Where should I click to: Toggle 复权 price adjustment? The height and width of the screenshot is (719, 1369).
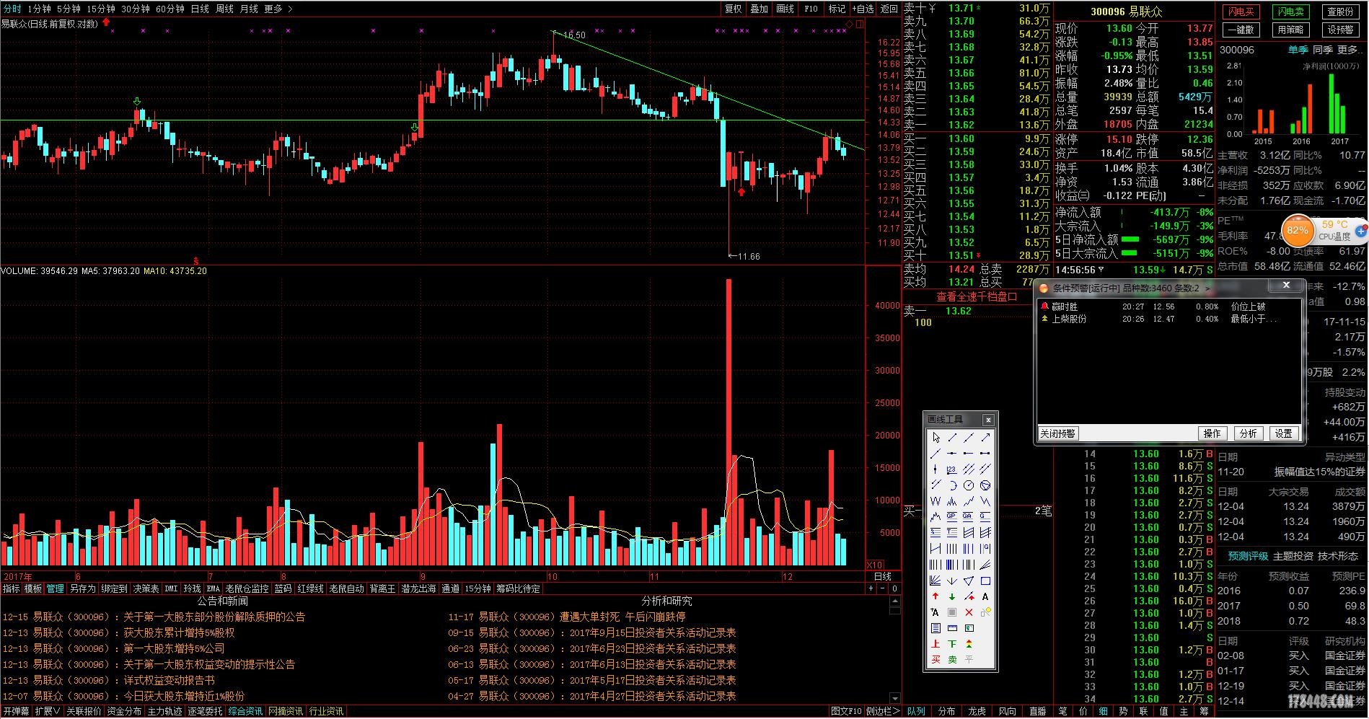pyautogui.click(x=734, y=9)
